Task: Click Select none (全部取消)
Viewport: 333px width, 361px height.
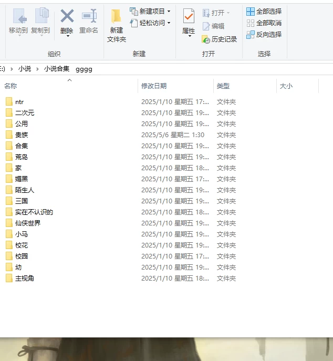Action: click(x=264, y=23)
